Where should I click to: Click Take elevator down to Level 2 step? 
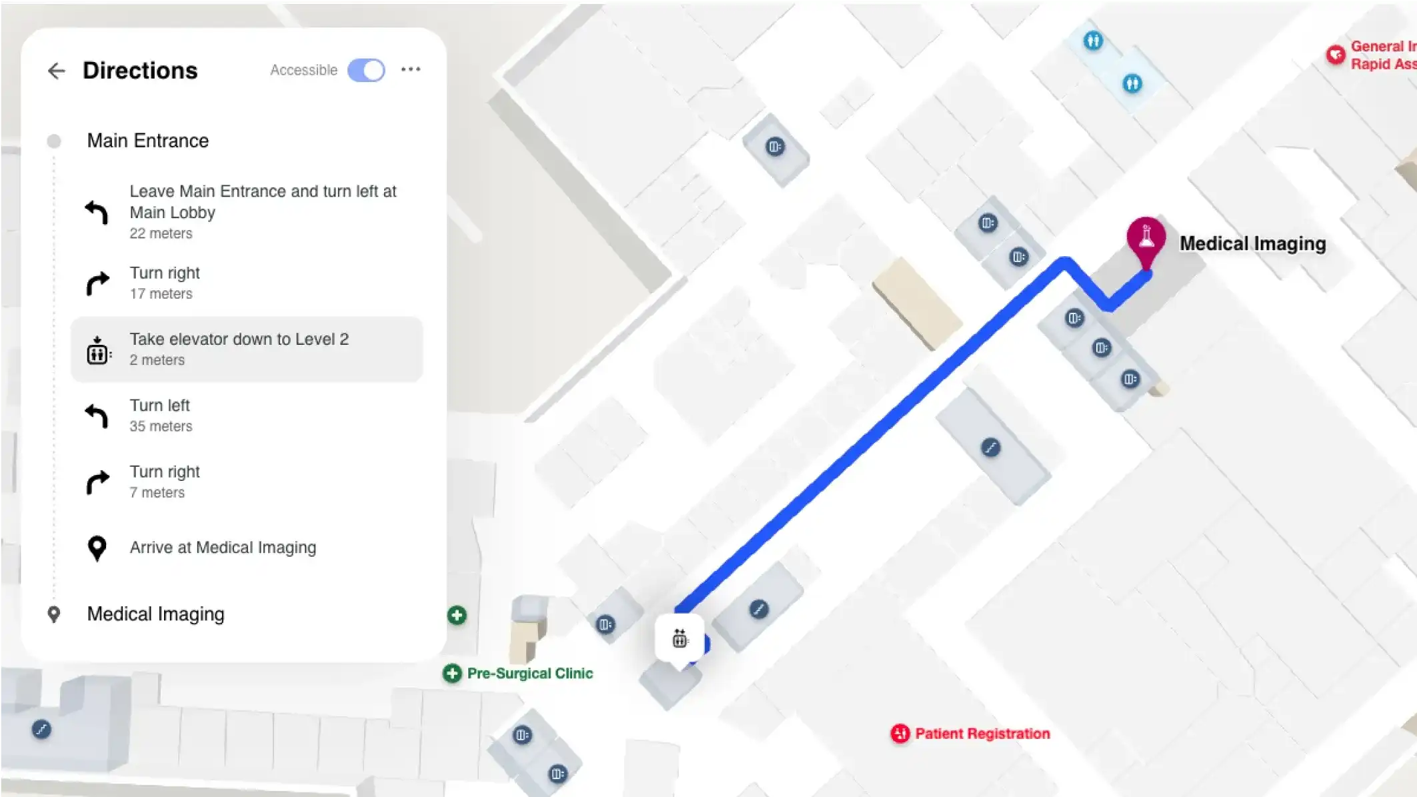(x=247, y=349)
